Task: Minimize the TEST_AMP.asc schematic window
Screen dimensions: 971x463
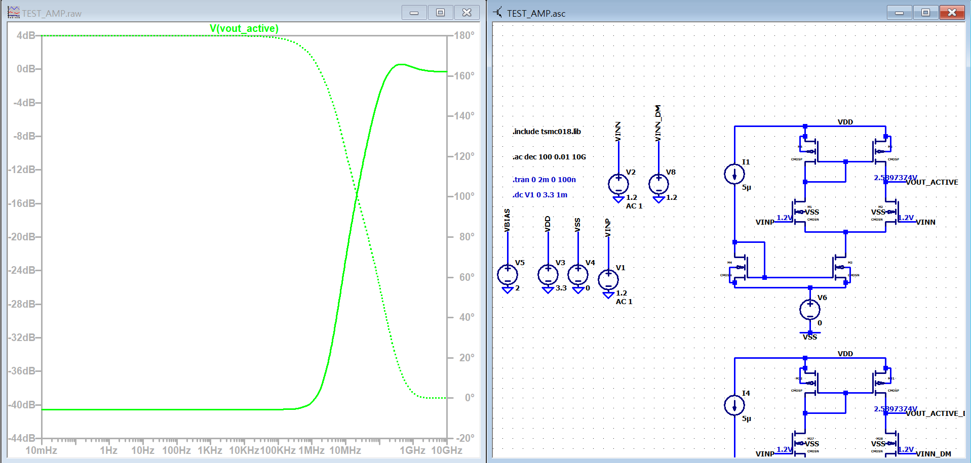Action: pos(900,13)
